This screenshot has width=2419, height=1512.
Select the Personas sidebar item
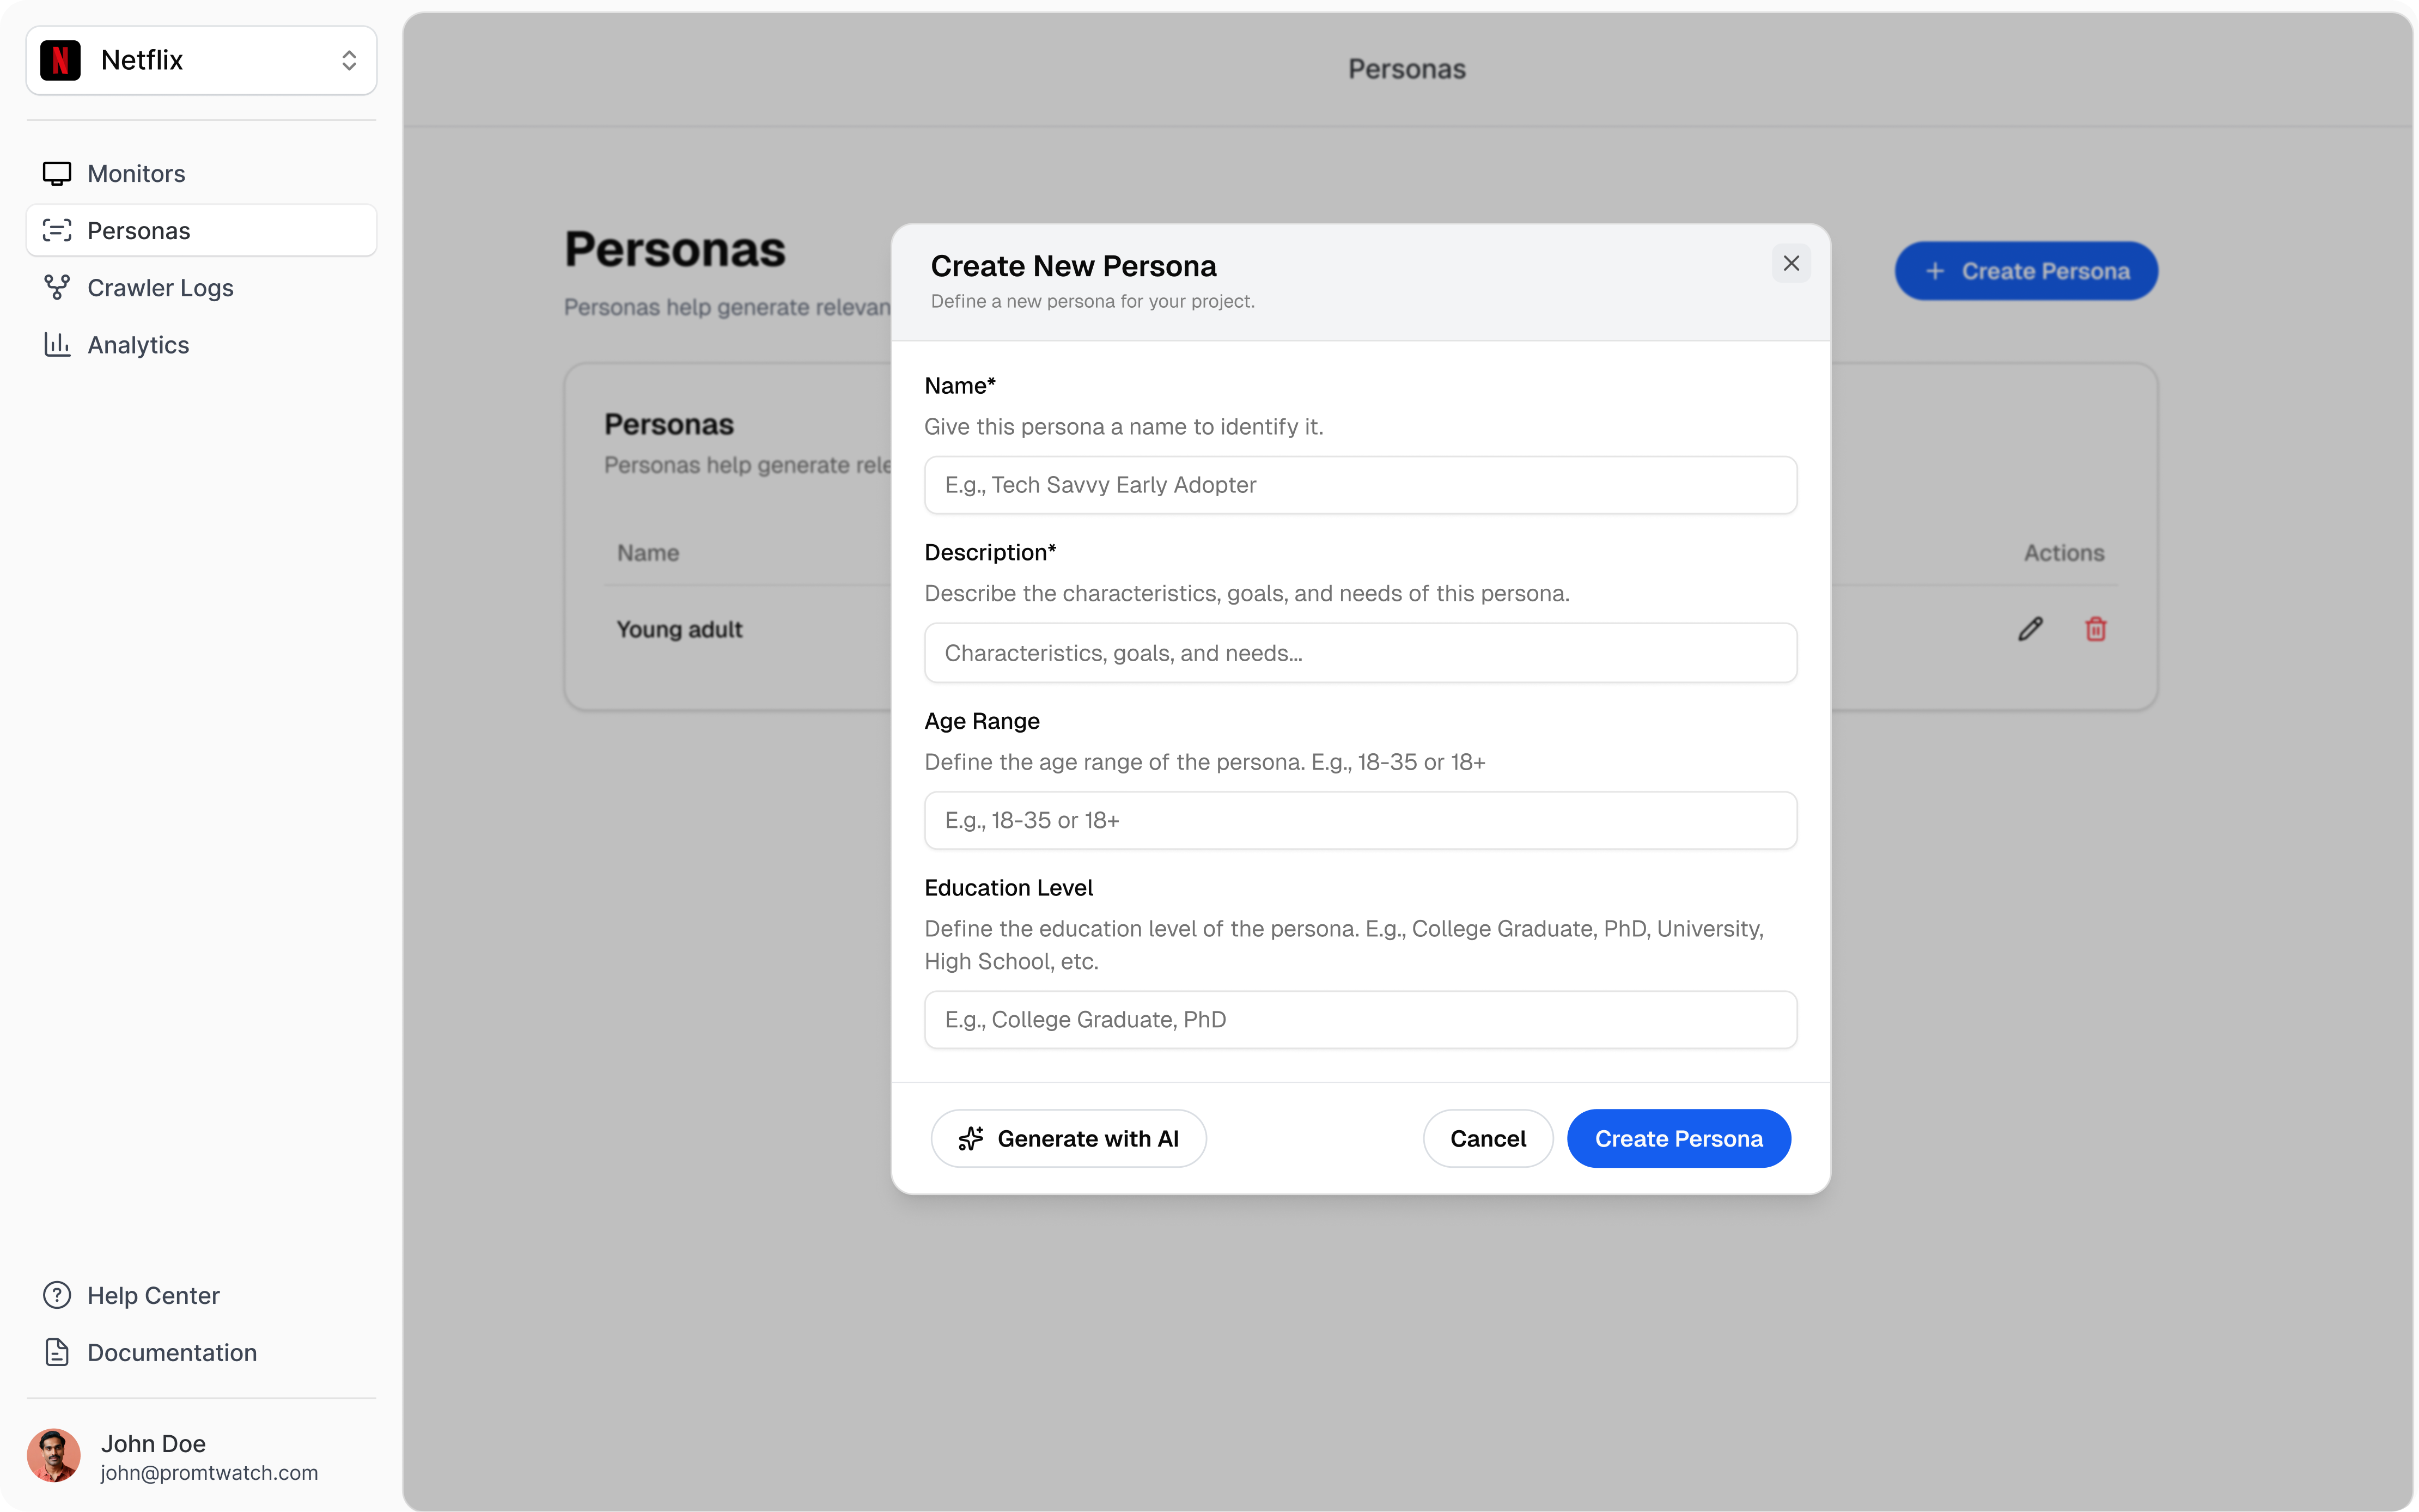[138, 231]
